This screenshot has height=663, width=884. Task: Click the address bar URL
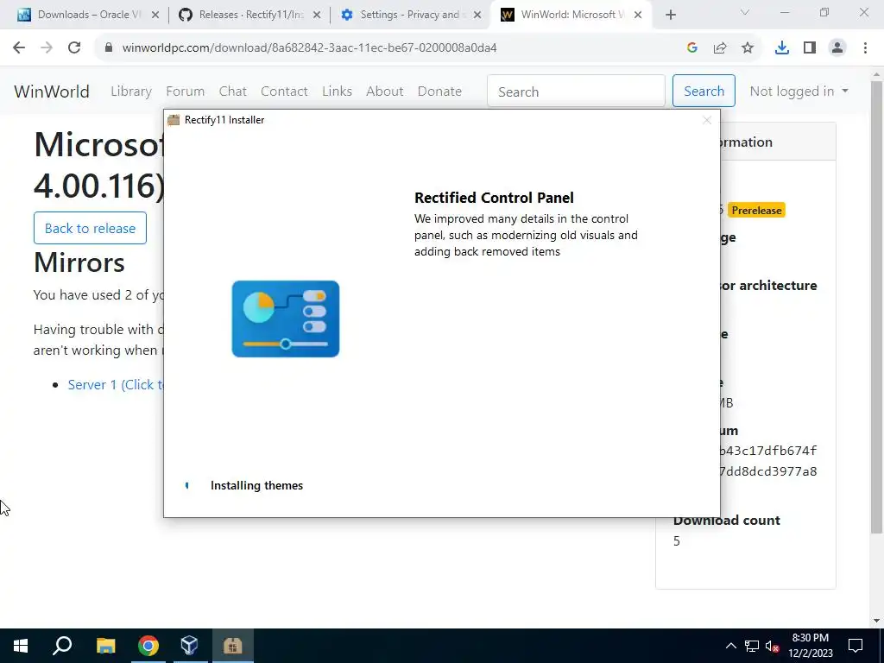click(x=310, y=48)
